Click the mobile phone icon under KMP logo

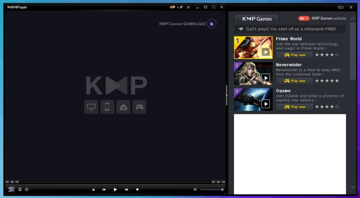coord(107,107)
